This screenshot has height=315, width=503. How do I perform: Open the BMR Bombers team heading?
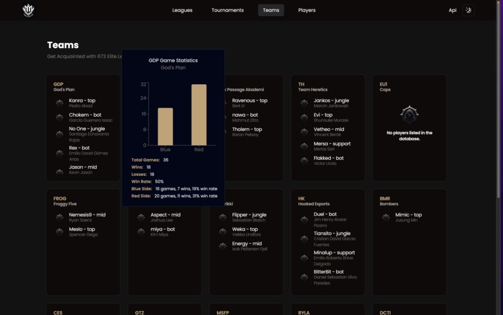tap(389, 201)
